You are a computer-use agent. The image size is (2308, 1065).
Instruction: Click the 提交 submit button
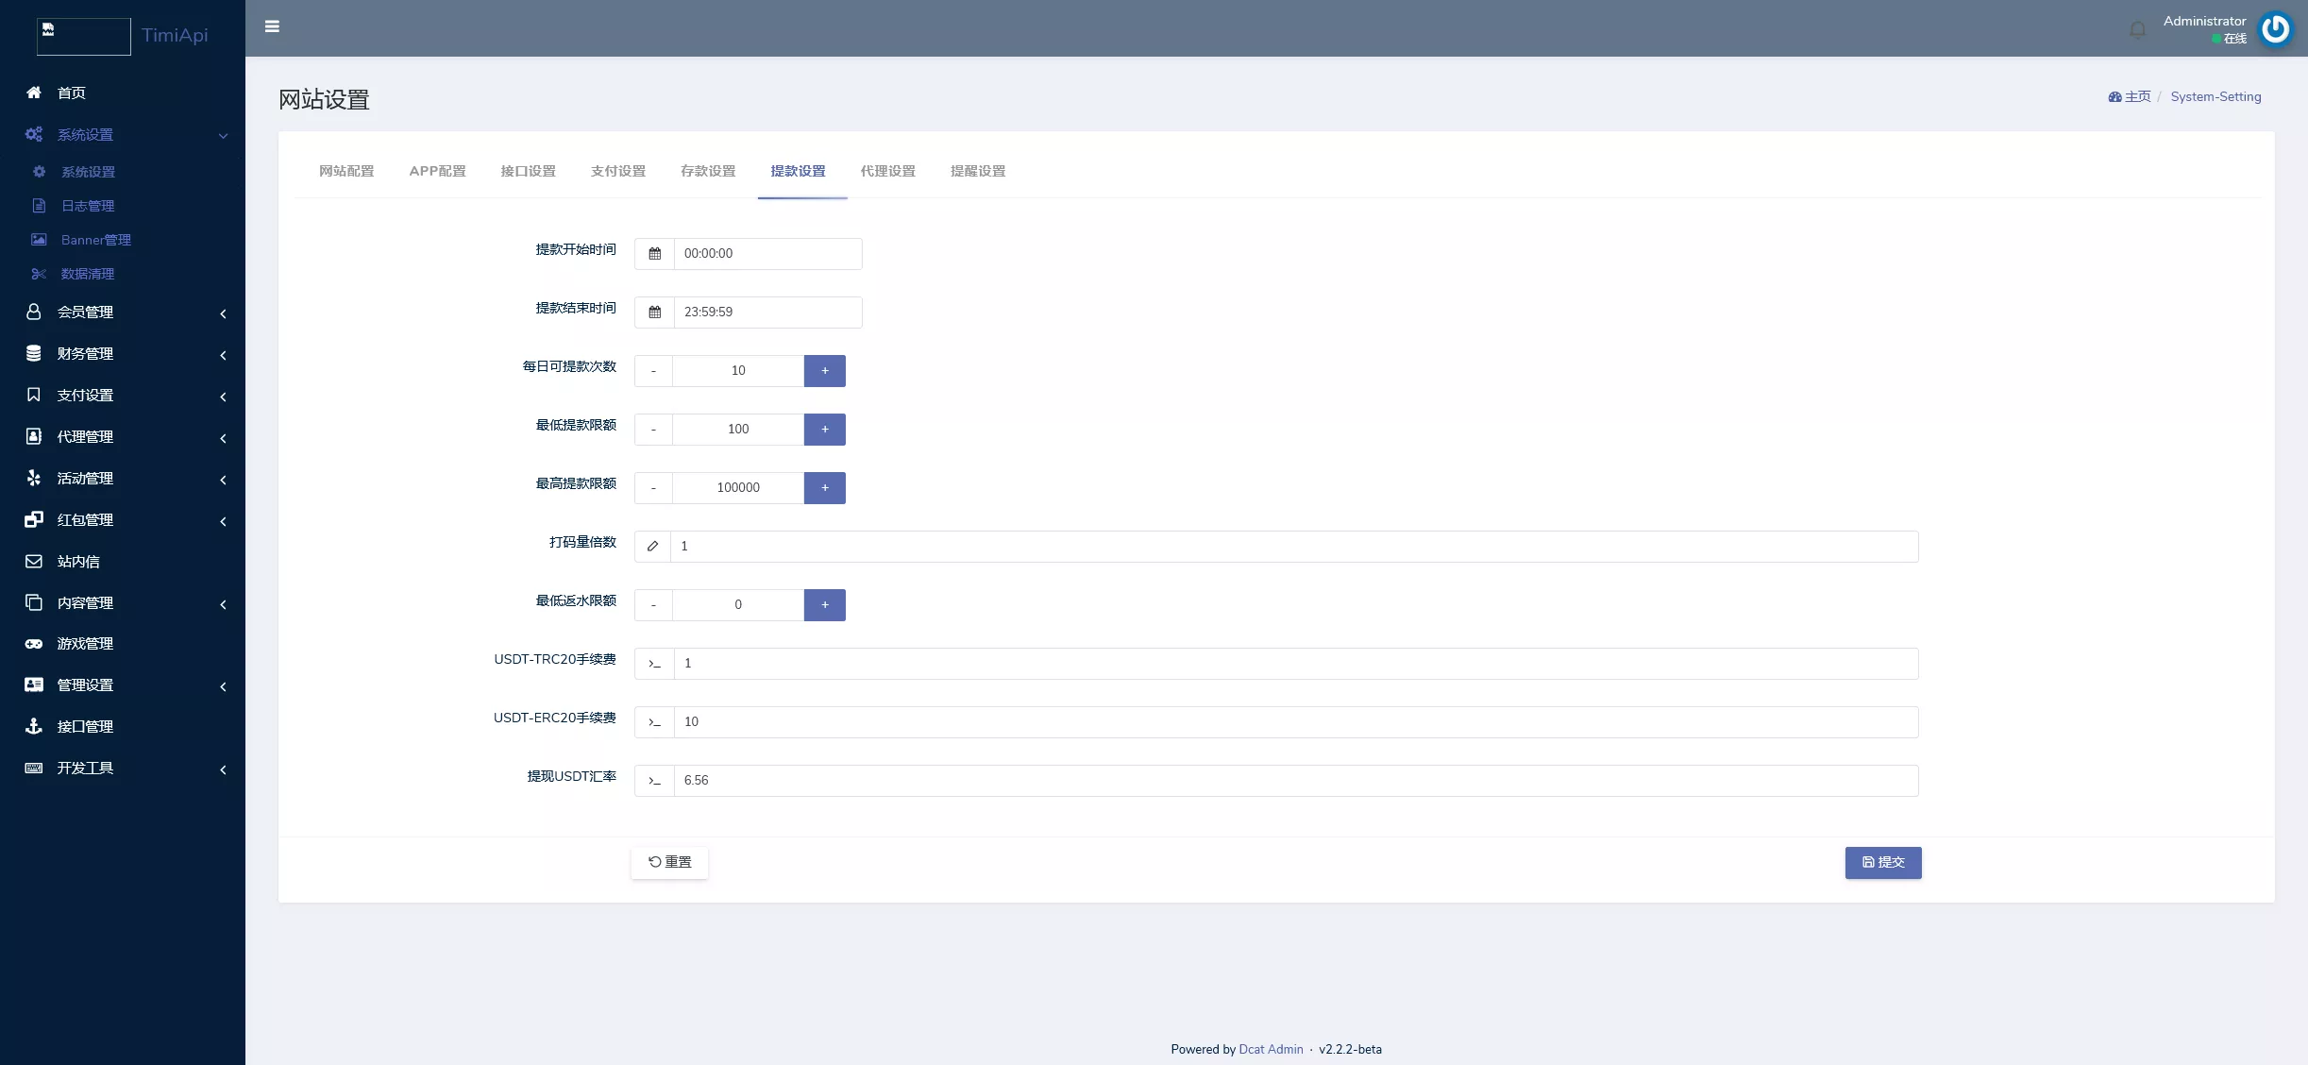(x=1882, y=862)
